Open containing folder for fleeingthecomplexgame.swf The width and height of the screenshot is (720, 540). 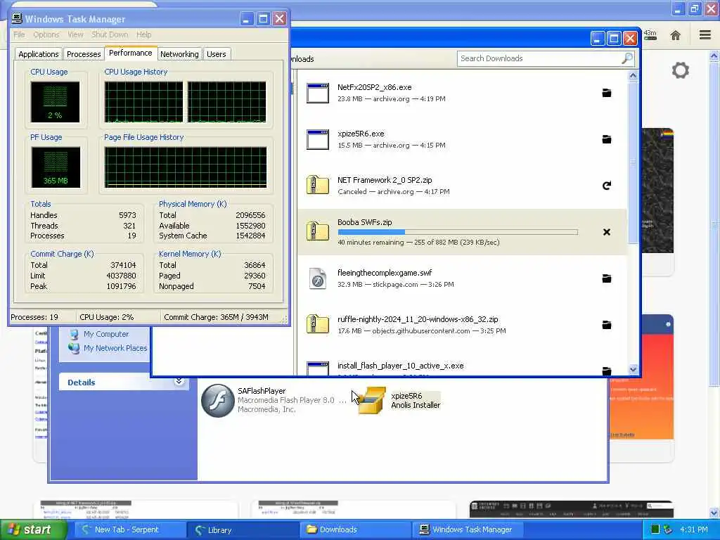tap(607, 278)
